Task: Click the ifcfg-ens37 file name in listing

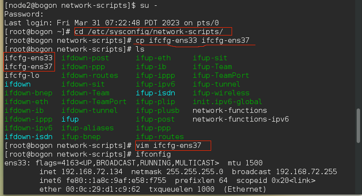Action: click(x=29, y=67)
